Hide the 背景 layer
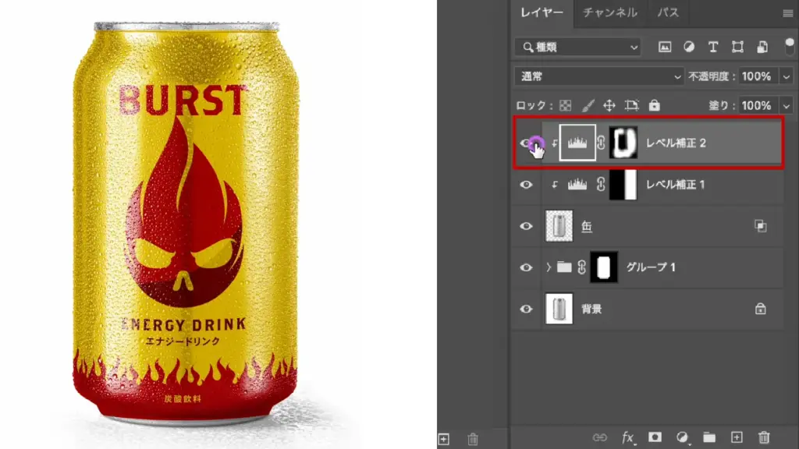The width and height of the screenshot is (799, 449). tap(527, 309)
